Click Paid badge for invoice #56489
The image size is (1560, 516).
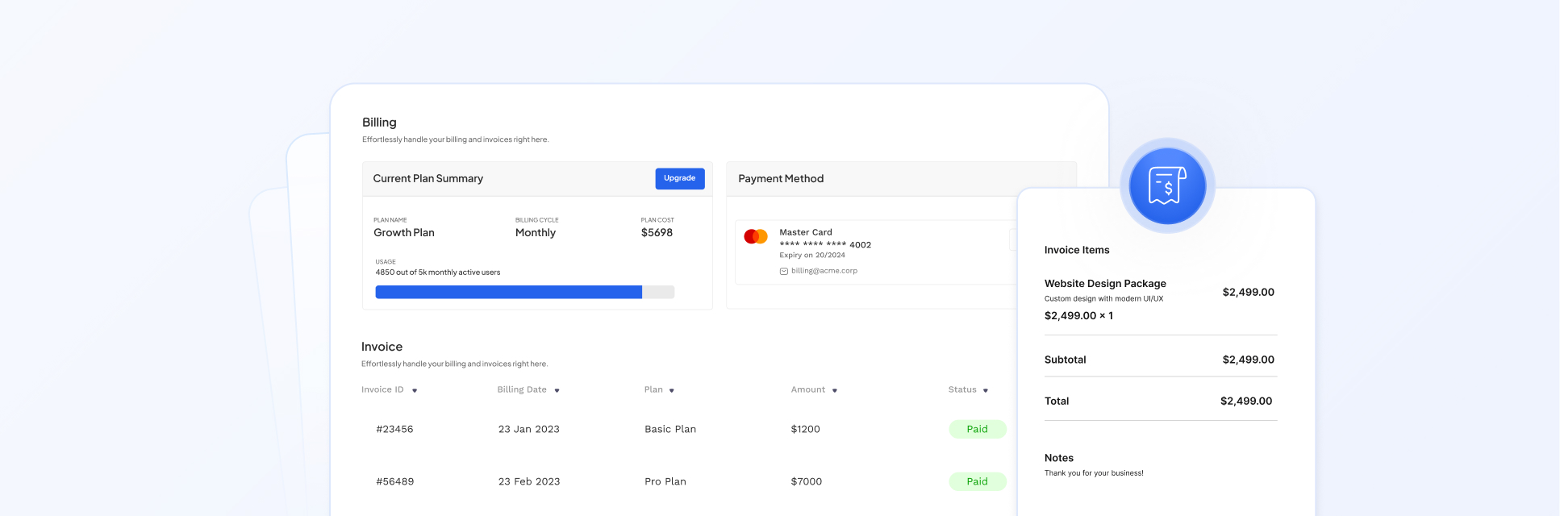click(x=977, y=481)
